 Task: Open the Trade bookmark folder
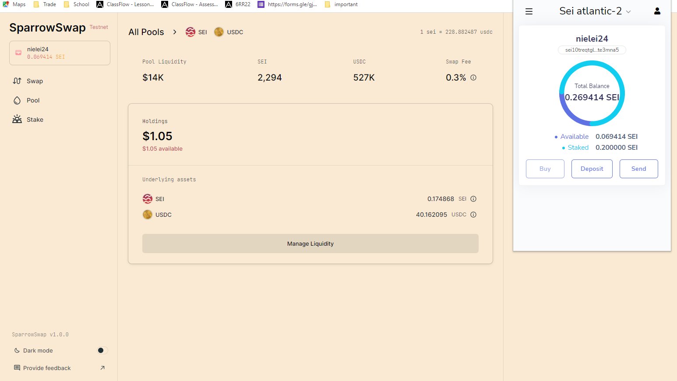coord(45,4)
